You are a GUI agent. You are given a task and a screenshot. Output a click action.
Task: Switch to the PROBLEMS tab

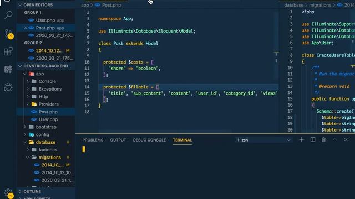pos(93,140)
